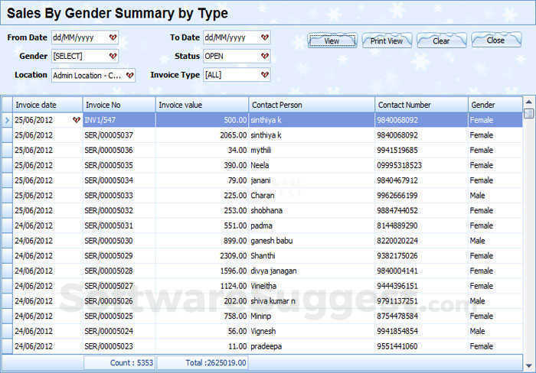Click the current row indicator arrow
The image size is (536, 373).
[7, 120]
